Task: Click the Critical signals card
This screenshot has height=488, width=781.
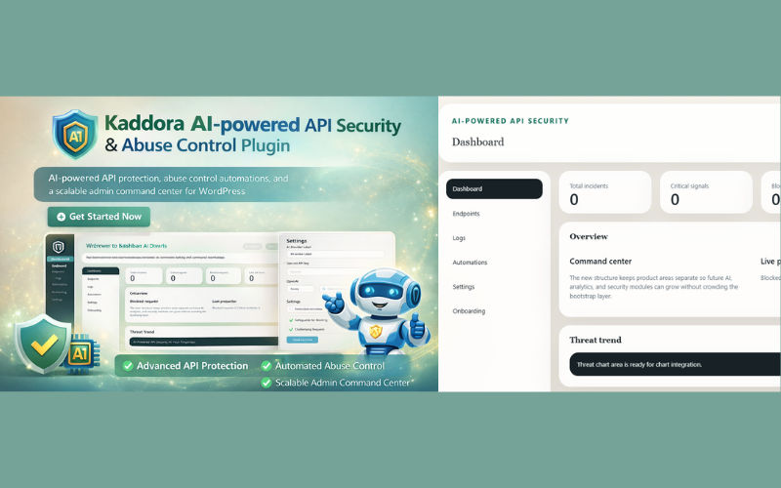Action: coord(706,192)
